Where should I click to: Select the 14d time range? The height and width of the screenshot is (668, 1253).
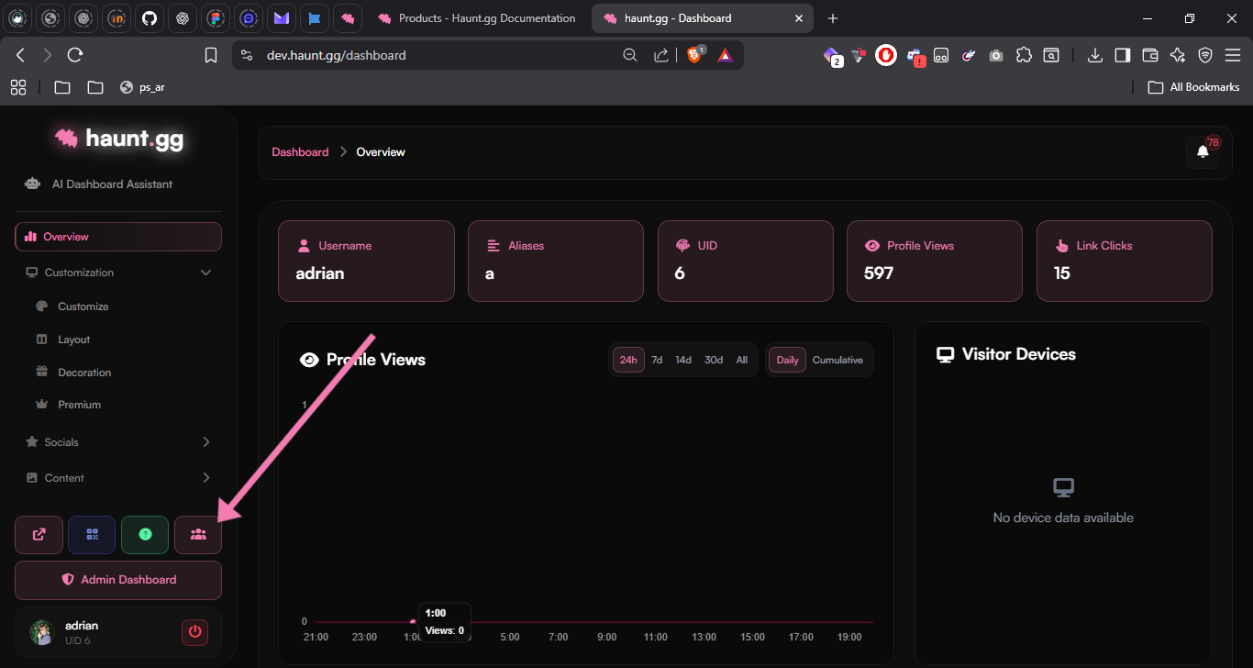pos(683,361)
